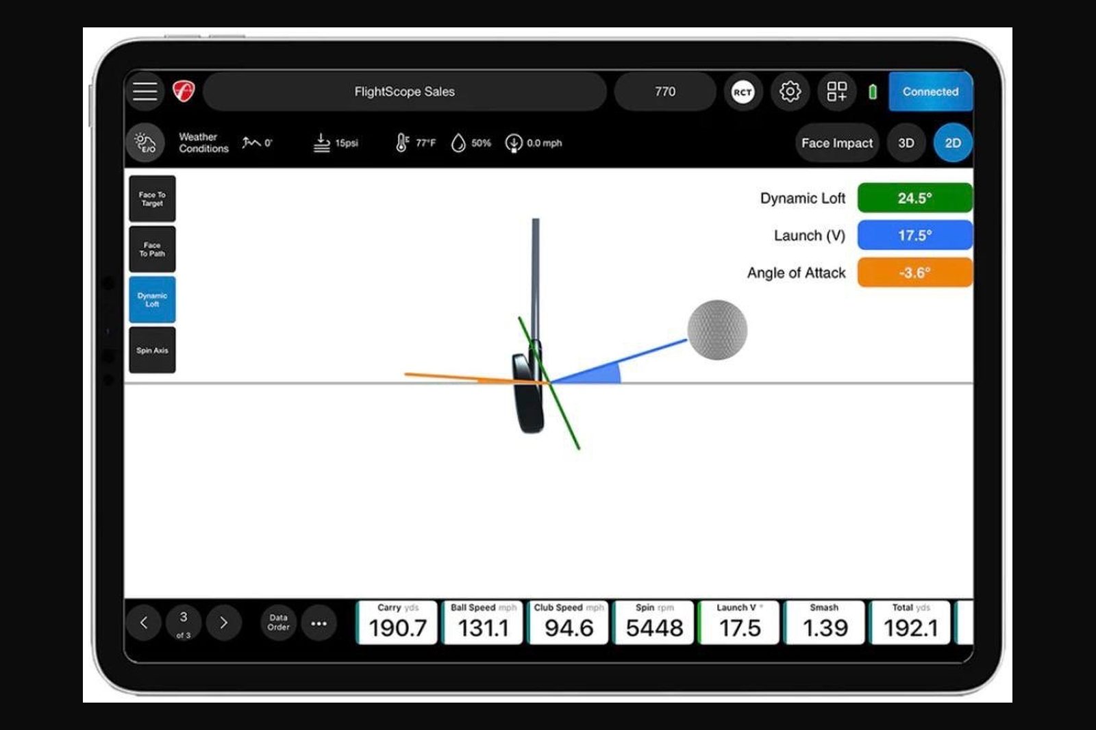Open the FlightScope Sales session bar
This screenshot has height=730, width=1096.
(x=405, y=92)
